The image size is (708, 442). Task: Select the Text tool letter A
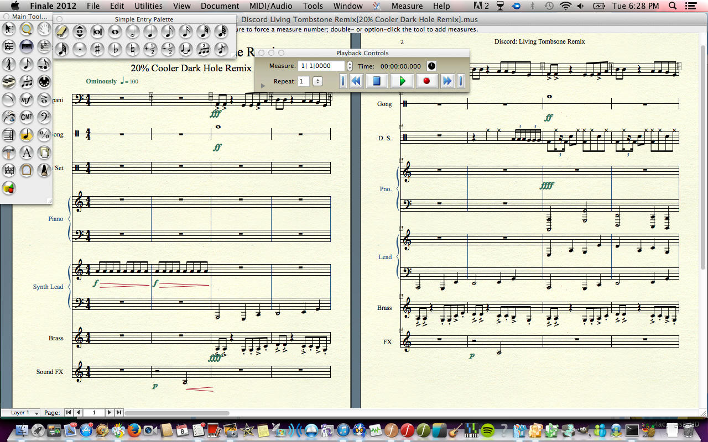pyautogui.click(x=26, y=152)
